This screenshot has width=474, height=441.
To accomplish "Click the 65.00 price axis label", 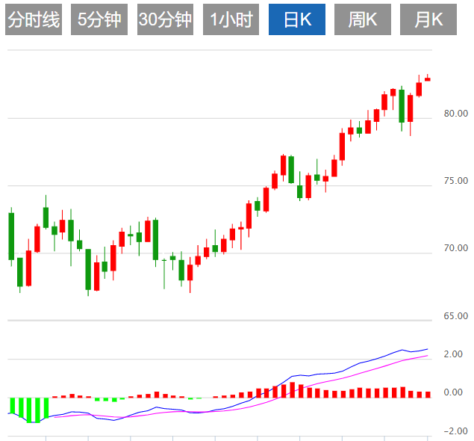I will pyautogui.click(x=455, y=316).
